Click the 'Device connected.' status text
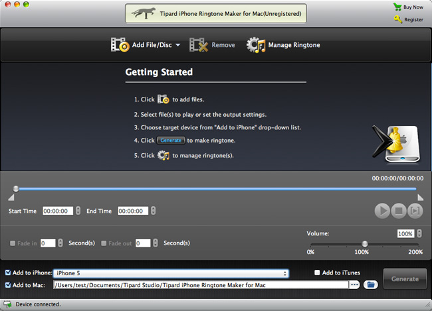The width and height of the screenshot is (432, 311). pos(38,304)
